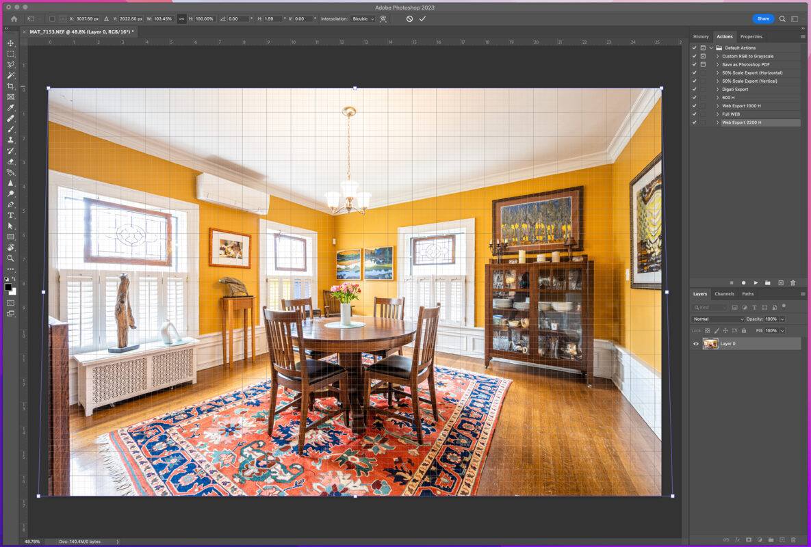This screenshot has height=547, width=811.
Task: Click the Play selection button in Actions panel
Action: point(756,282)
